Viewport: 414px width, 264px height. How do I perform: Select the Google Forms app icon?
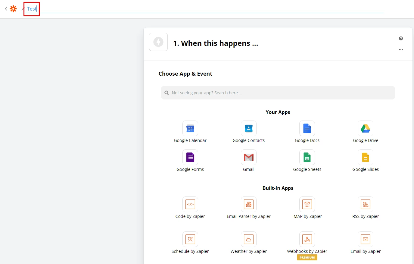pos(190,157)
